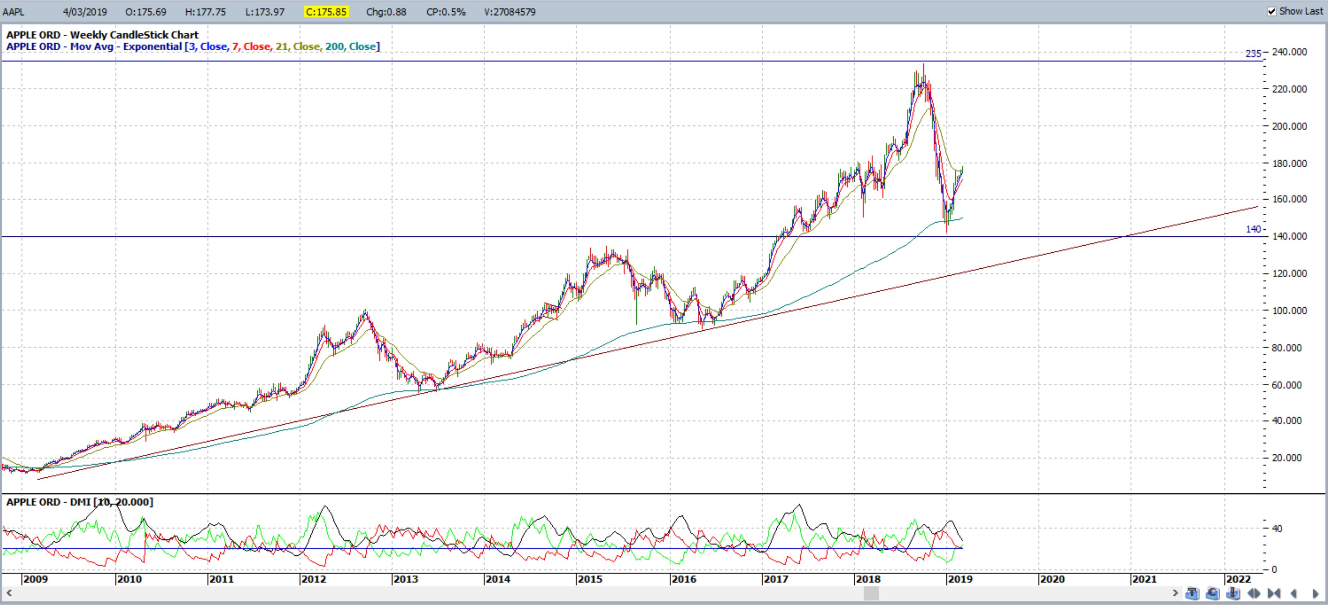The height and width of the screenshot is (605, 1328).
Task: Click the outward-pointing double triangle icon
Action: (1254, 593)
